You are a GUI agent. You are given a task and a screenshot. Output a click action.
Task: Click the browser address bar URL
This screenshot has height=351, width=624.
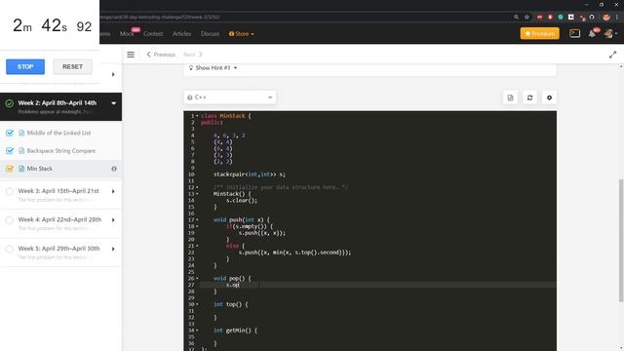pyautogui.click(x=159, y=18)
